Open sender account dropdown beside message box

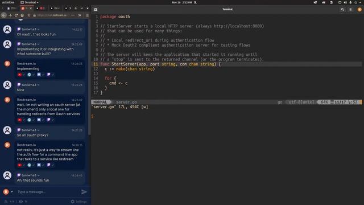(x=11, y=191)
